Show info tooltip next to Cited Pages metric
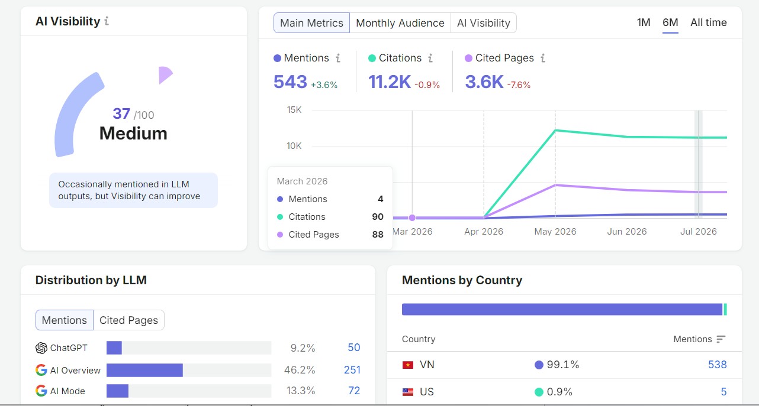Screen dimensions: 759x406 pos(543,58)
